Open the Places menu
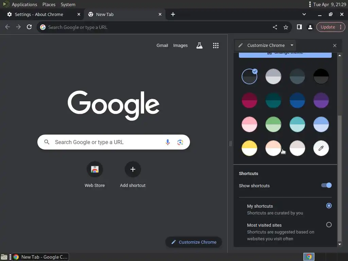 [x=49, y=4]
